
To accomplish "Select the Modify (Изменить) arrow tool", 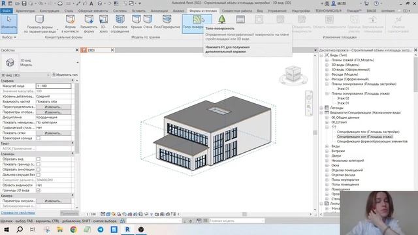I will tap(8, 23).
